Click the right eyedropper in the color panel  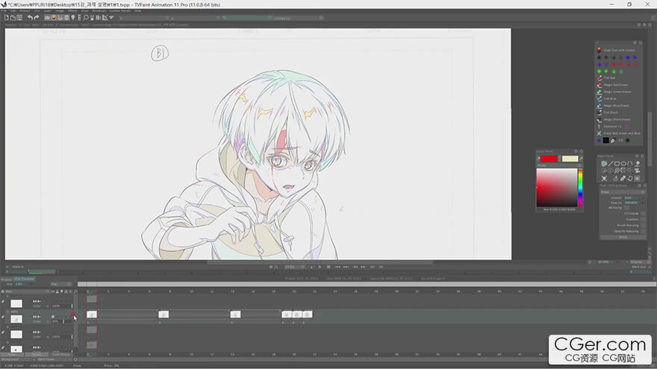(581, 159)
